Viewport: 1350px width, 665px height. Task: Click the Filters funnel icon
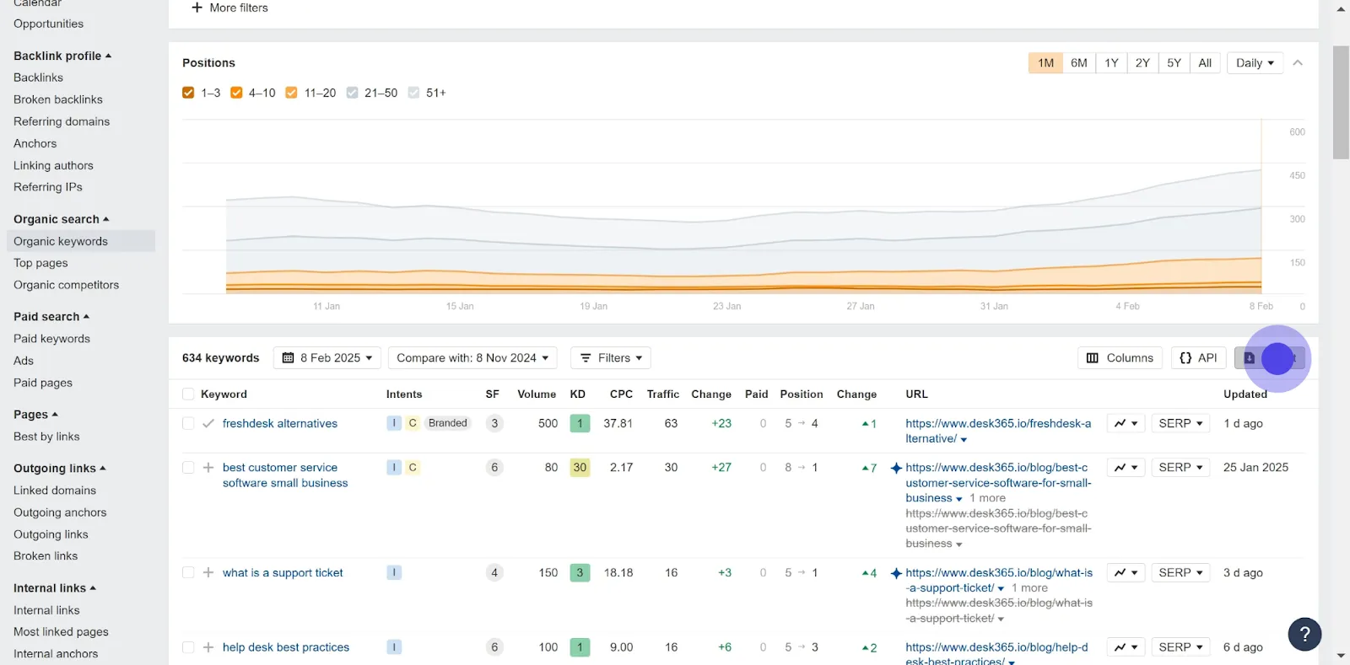586,358
